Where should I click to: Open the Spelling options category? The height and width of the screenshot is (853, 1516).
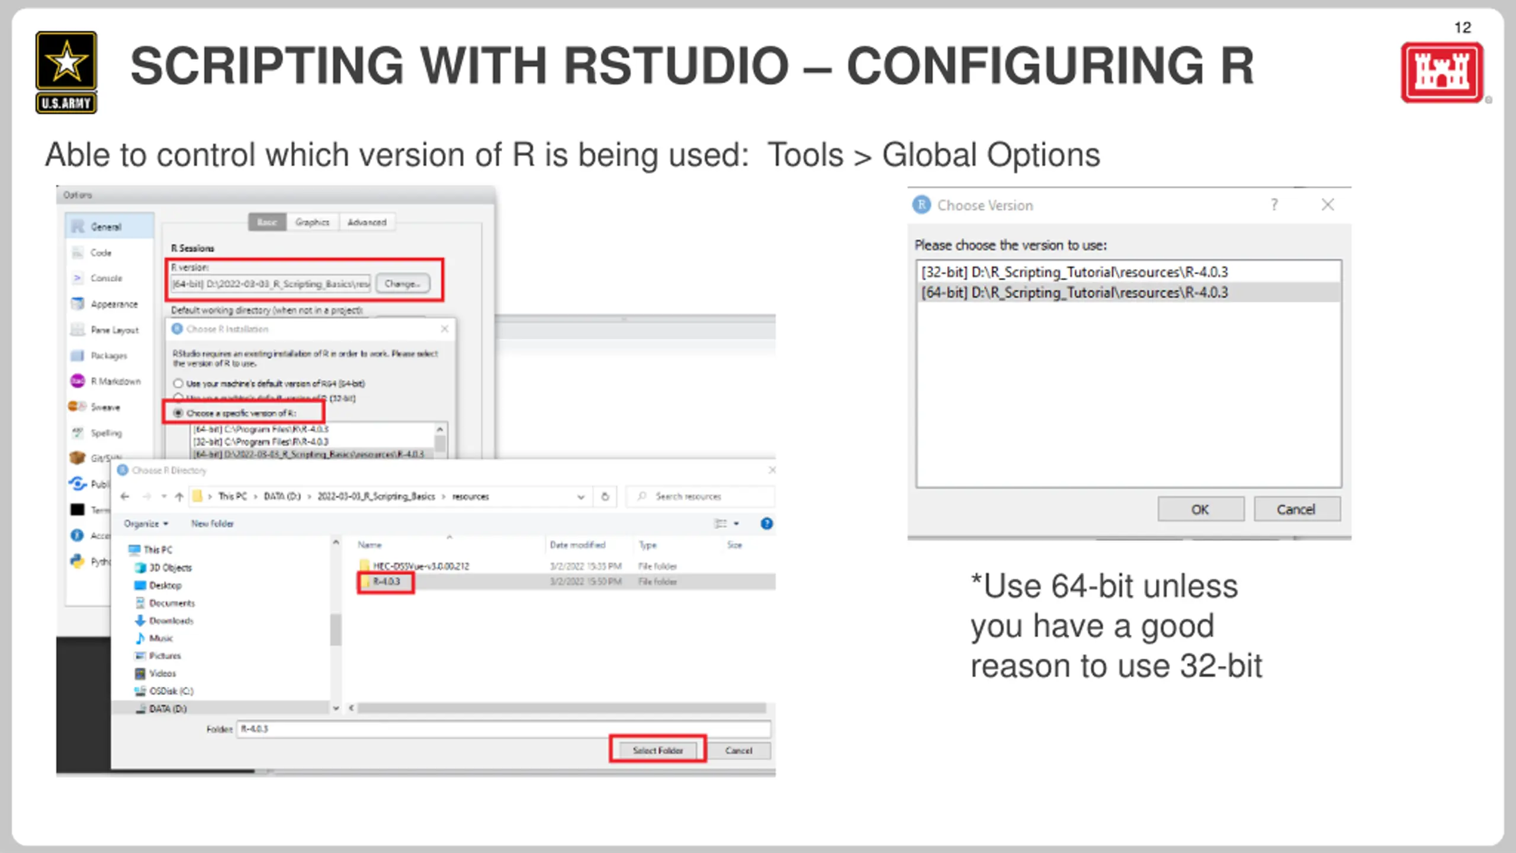click(106, 433)
